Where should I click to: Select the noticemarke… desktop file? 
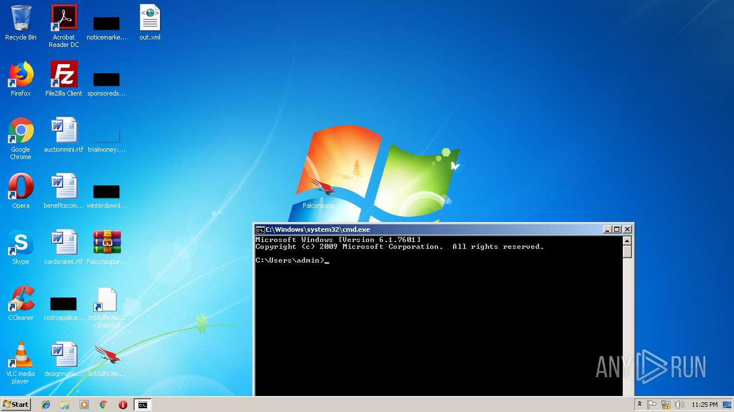[107, 26]
